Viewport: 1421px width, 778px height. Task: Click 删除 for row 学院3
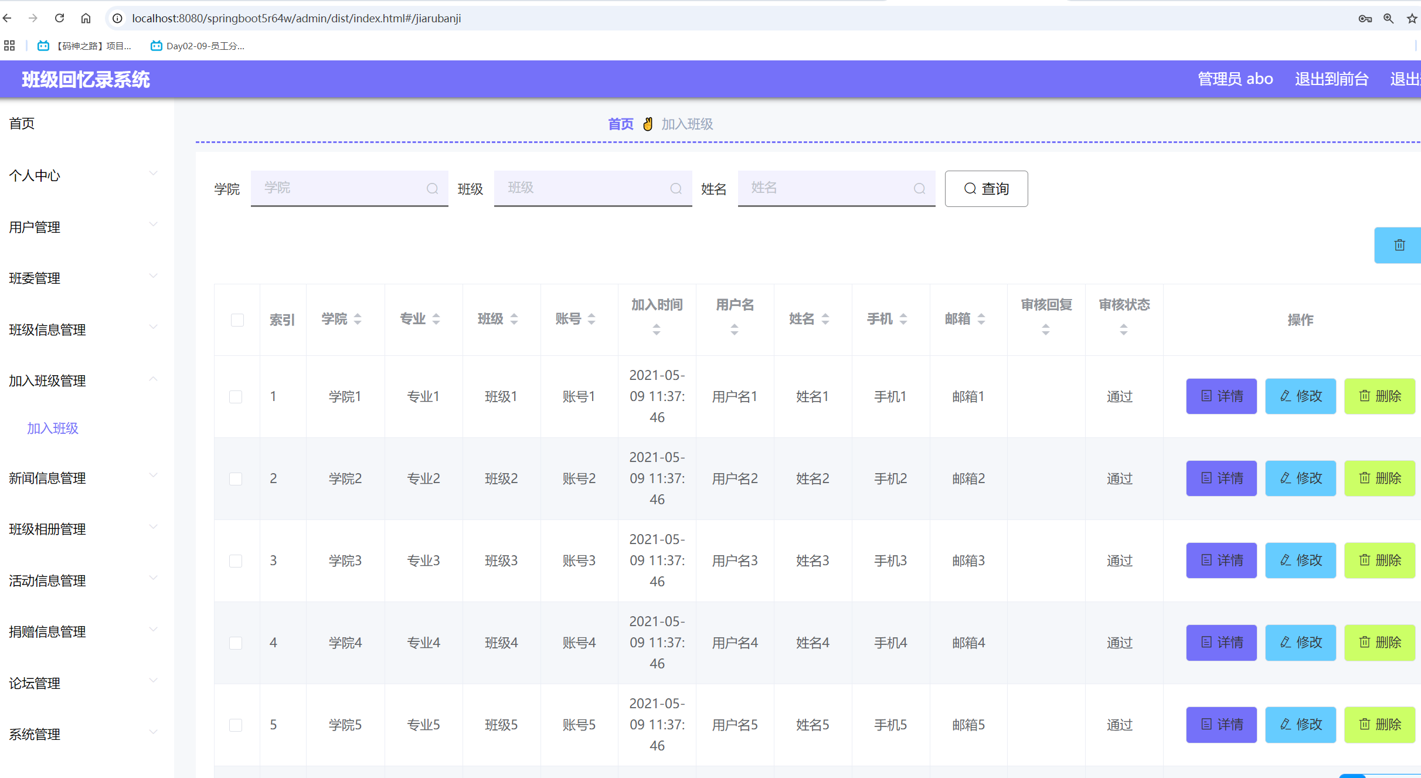(x=1379, y=560)
